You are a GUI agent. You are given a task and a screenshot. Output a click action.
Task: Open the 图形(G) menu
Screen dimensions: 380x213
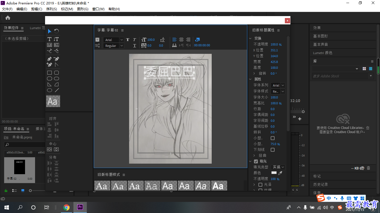click(83, 9)
